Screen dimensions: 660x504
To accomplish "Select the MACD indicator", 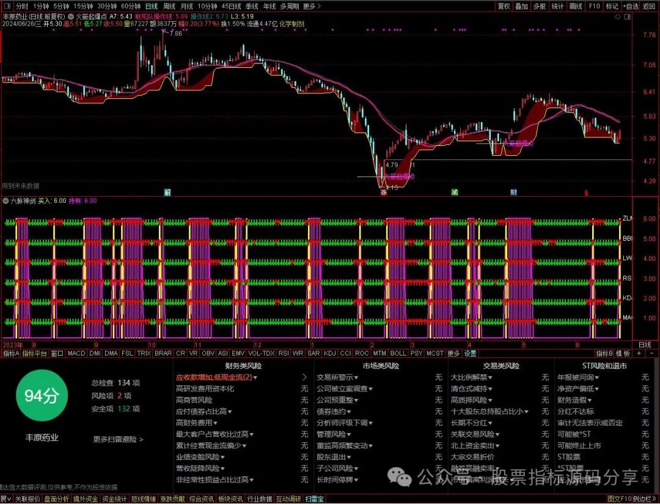I will point(76,353).
